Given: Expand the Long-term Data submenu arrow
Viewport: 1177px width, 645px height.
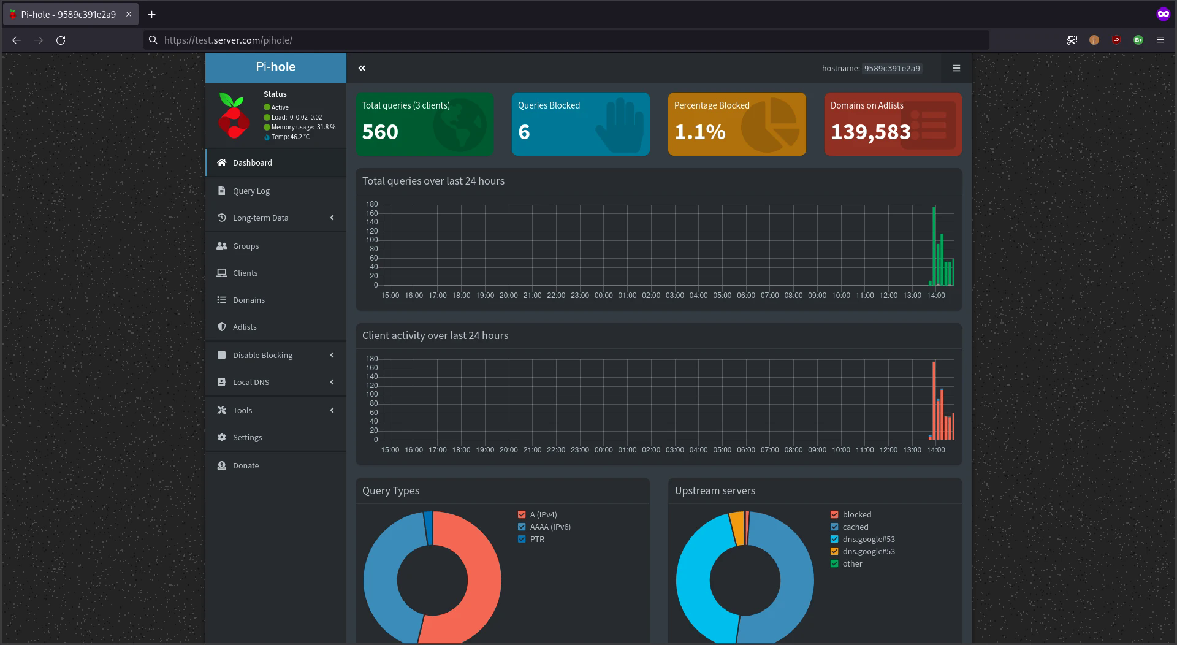Looking at the screenshot, I should [332, 218].
